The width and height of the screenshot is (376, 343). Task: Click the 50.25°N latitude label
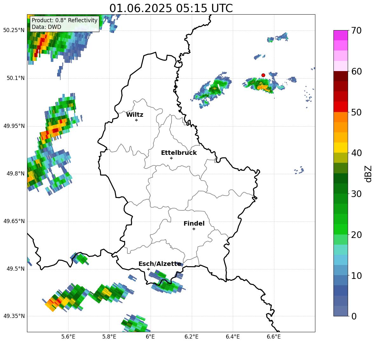point(14,30)
